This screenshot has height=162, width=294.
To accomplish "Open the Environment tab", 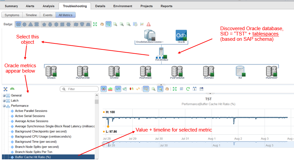I will [123, 6].
